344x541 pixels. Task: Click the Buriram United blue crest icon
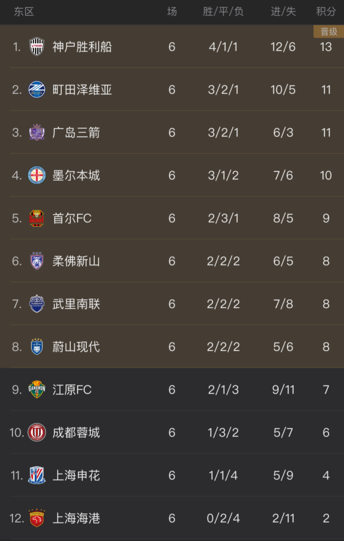coord(37,304)
